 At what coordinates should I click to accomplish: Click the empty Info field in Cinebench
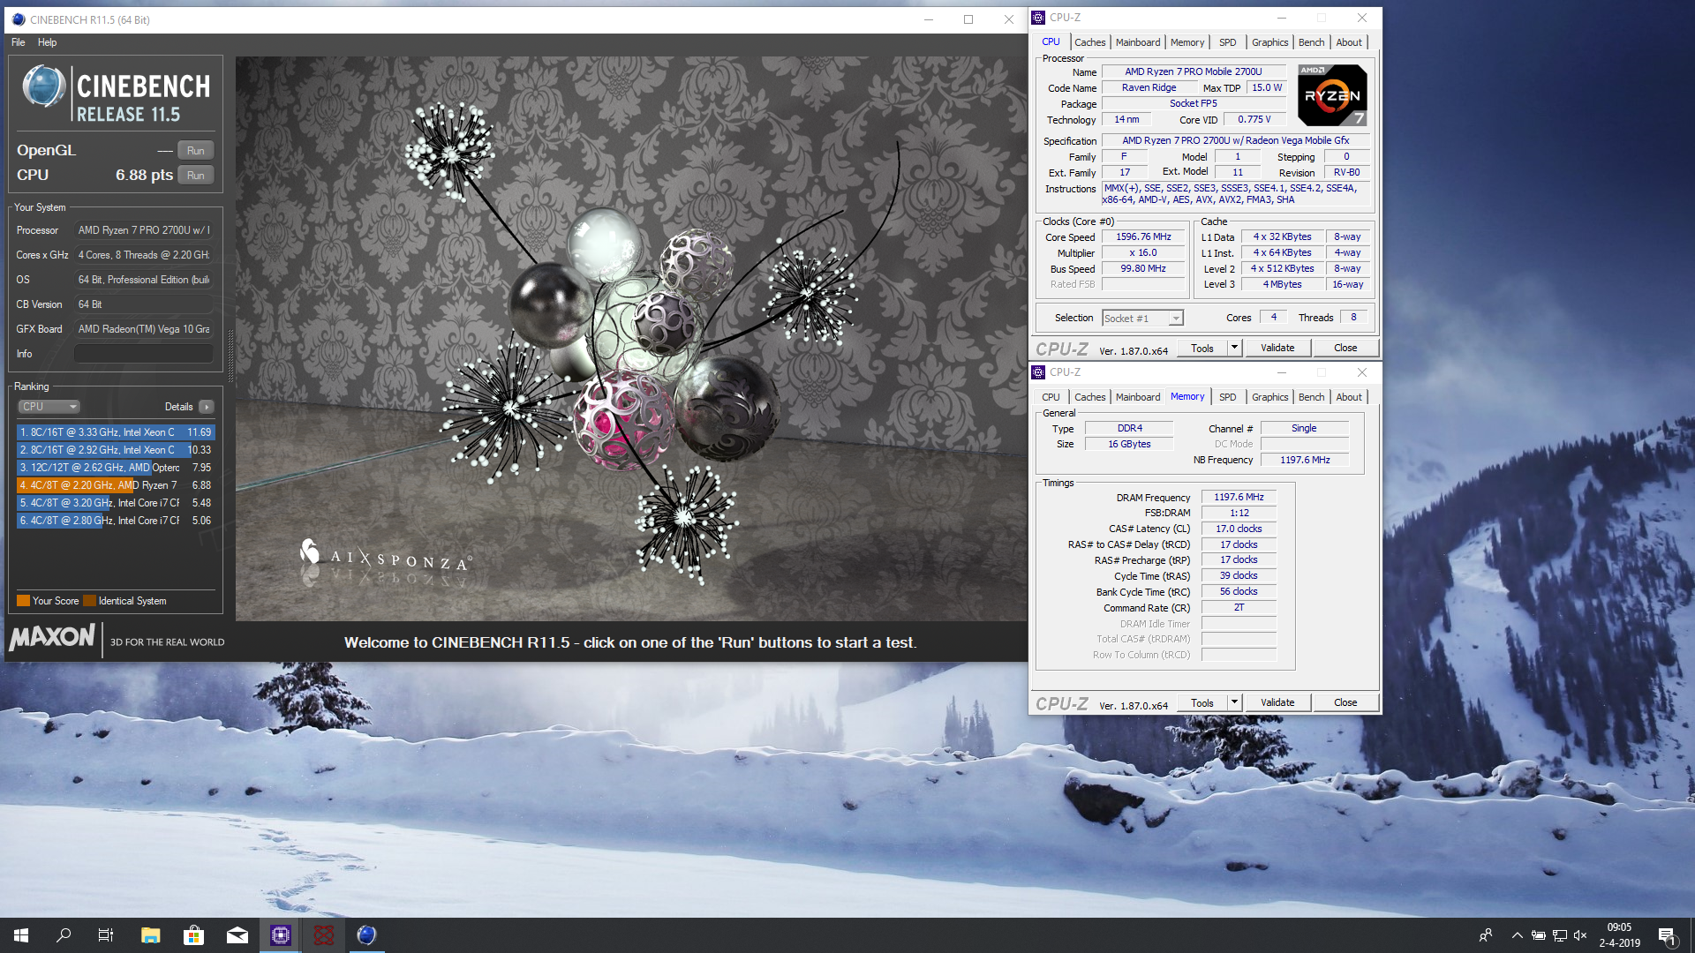[x=143, y=354]
